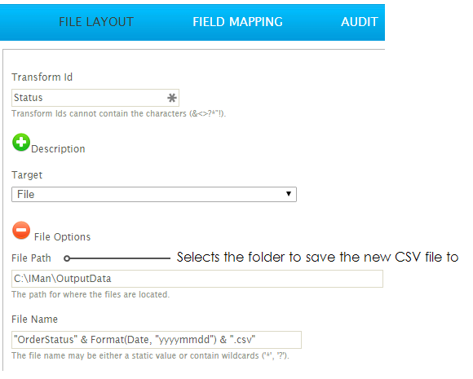Switch to the FILE LAYOUT tab
Image resolution: width=473 pixels, height=379 pixels.
(96, 22)
